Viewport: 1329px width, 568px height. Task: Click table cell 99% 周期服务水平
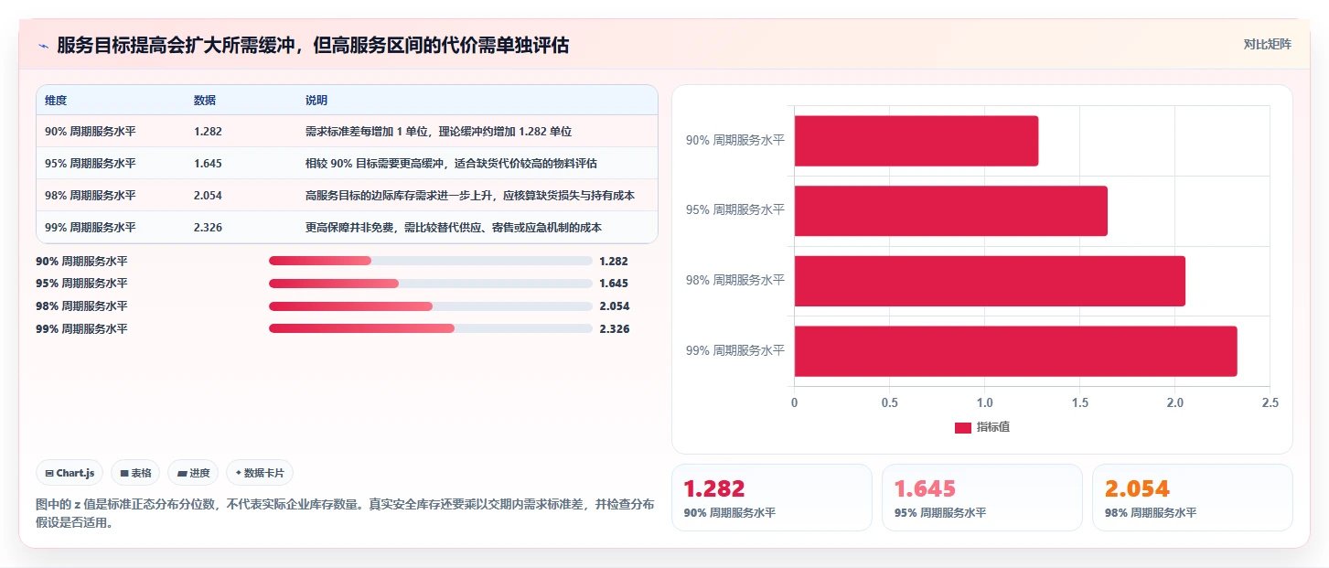91,228
